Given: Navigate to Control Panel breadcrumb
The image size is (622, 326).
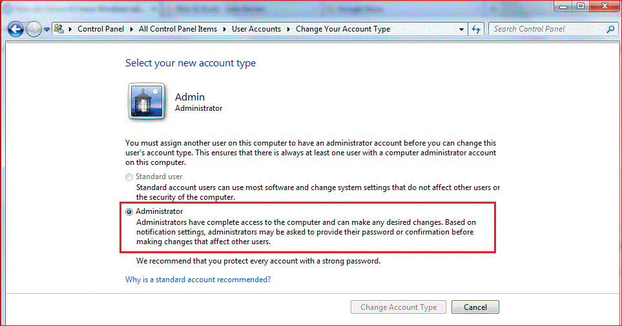Looking at the screenshot, I should pos(101,29).
